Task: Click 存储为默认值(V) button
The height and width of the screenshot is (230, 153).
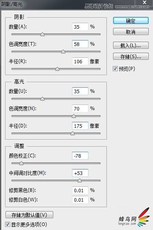Action: pos(29,215)
